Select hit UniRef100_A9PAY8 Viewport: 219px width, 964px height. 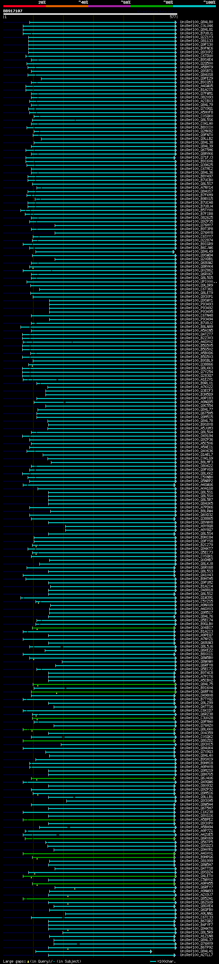pyautogui.click(x=196, y=767)
